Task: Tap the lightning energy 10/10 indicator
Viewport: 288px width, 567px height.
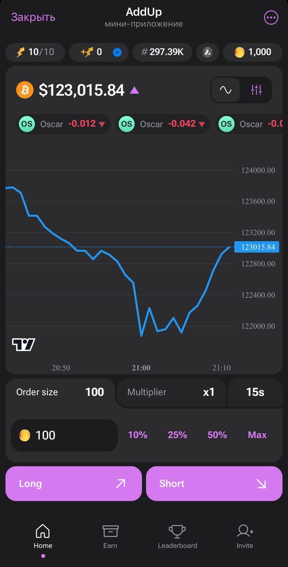Action: [x=35, y=52]
